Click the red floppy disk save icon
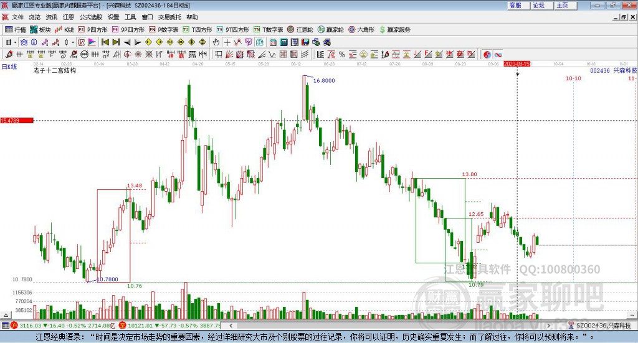638x343 pixels. point(305,42)
